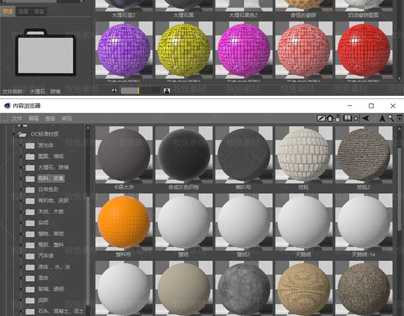Click the folder icon beside 玻璃、透明
The image size is (404, 316).
pyautogui.click(x=30, y=290)
